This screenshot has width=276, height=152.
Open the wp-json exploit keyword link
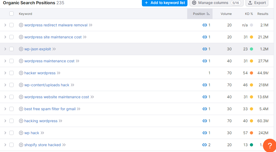point(38,49)
